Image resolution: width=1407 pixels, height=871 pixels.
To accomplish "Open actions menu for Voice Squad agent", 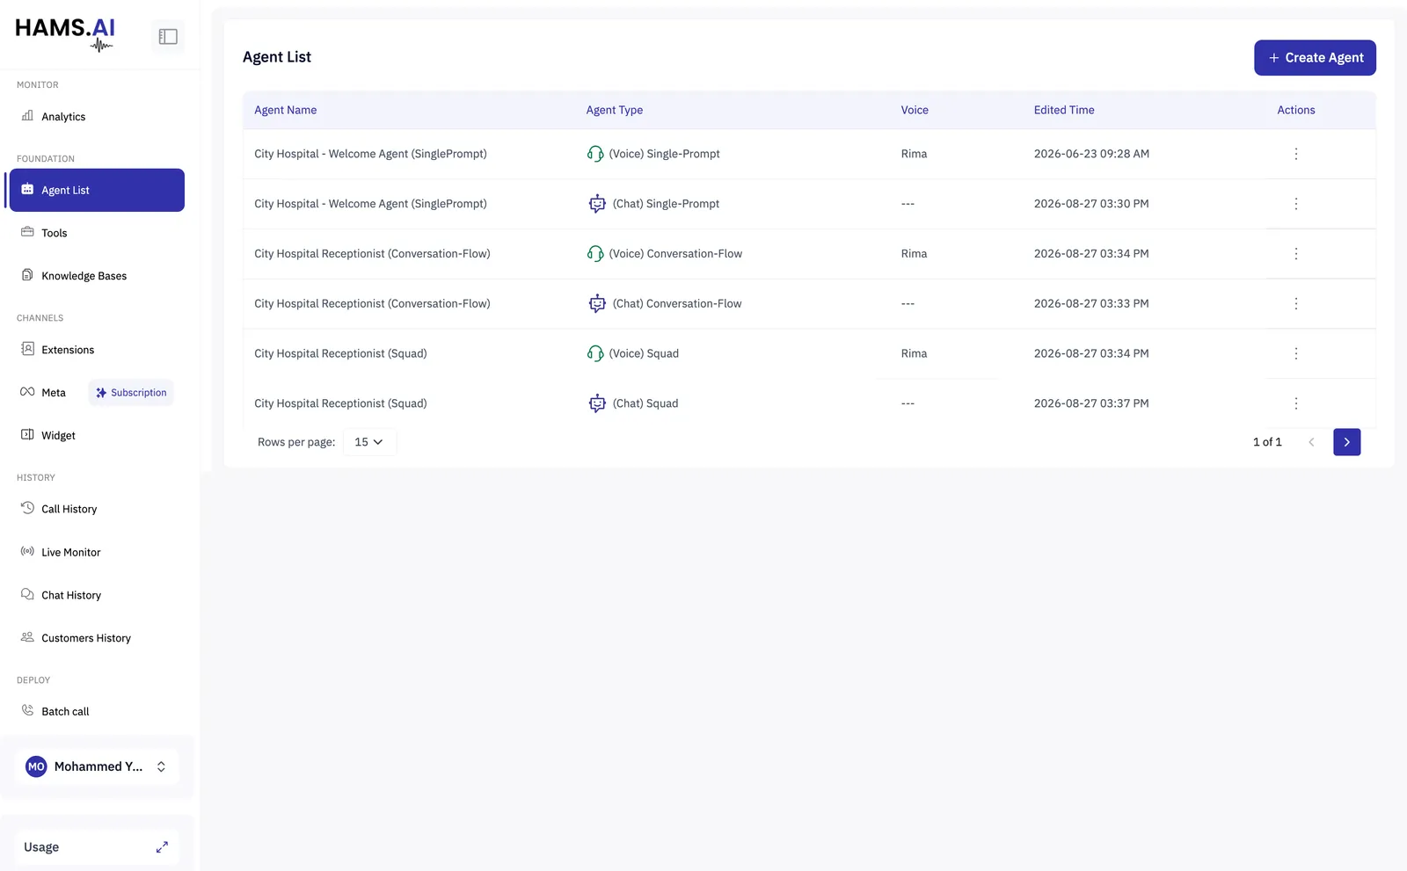I will [1295, 353].
